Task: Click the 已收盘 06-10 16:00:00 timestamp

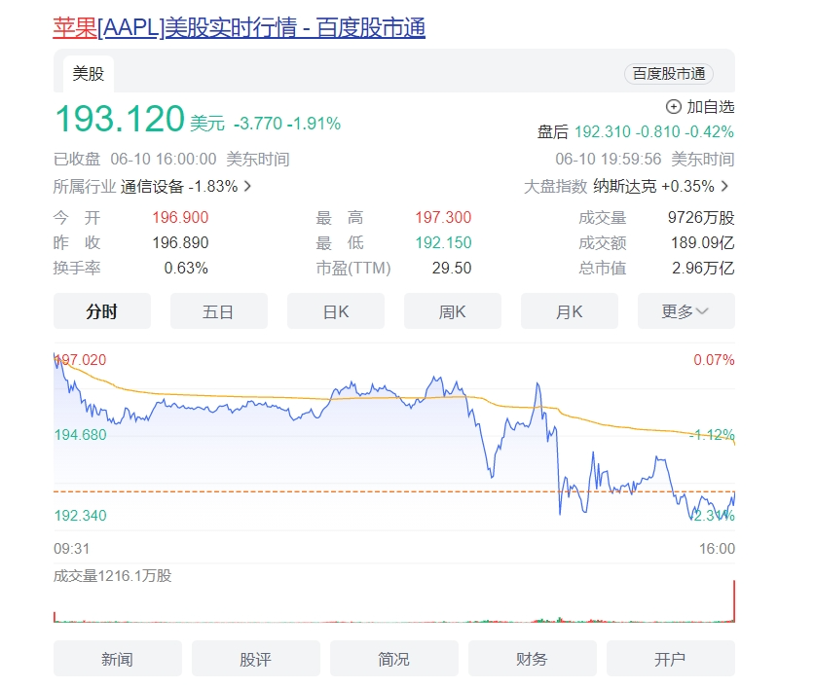Action: [171, 159]
